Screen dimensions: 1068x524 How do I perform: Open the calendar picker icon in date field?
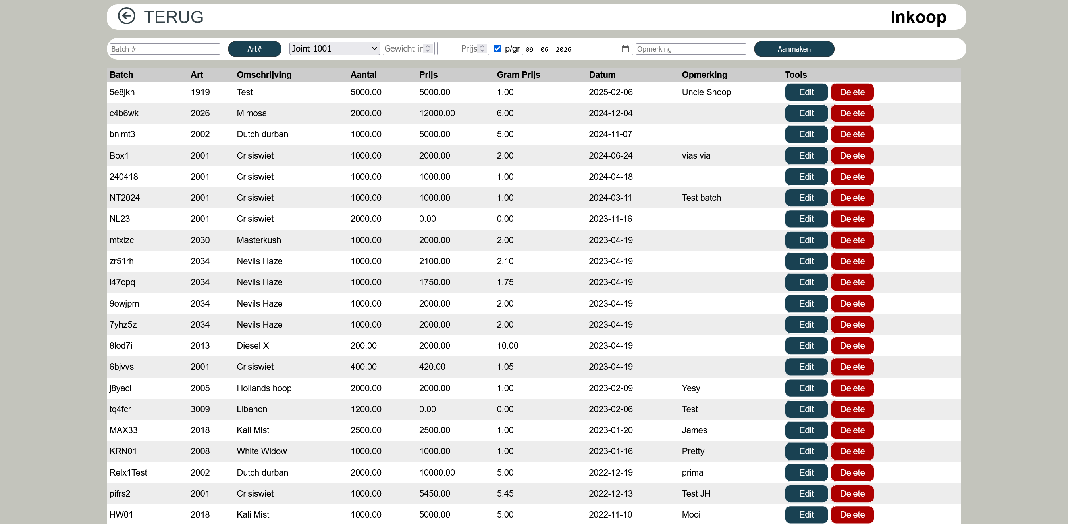pyautogui.click(x=625, y=49)
